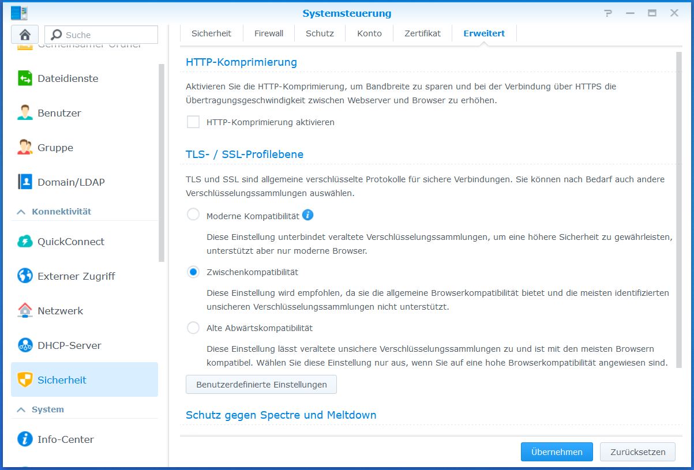Minimize the Systemsteuerung window
Viewport: 694px width, 470px height.
(x=630, y=13)
